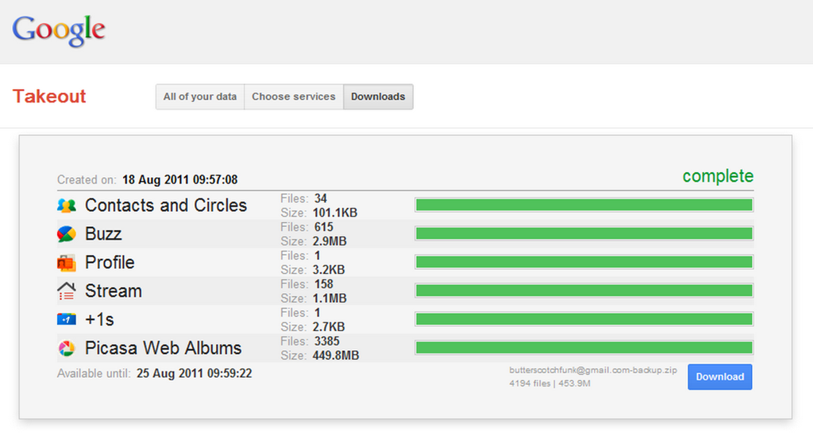This screenshot has width=813, height=439.
Task: Click the Picasa Web Albums icon
Action: (x=67, y=349)
